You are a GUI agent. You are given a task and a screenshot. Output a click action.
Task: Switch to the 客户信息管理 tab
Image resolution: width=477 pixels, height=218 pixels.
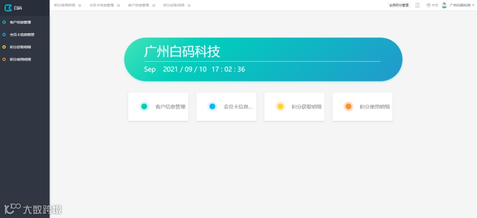(138, 5)
